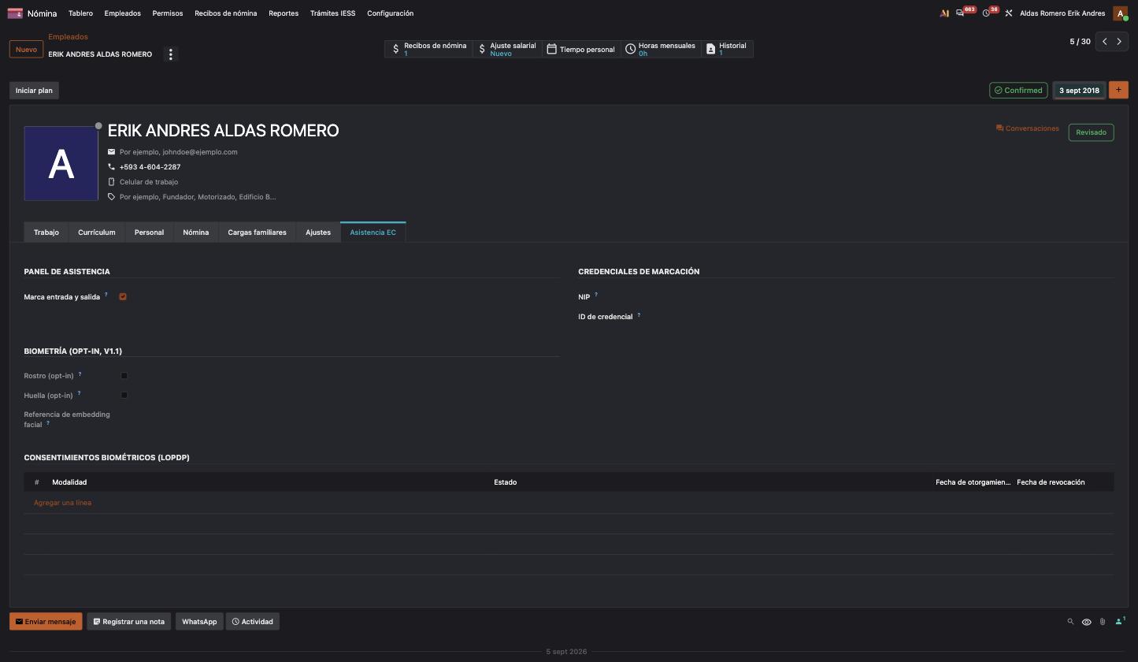
Task: Open the Recibos de nómina menu
Action: point(226,13)
